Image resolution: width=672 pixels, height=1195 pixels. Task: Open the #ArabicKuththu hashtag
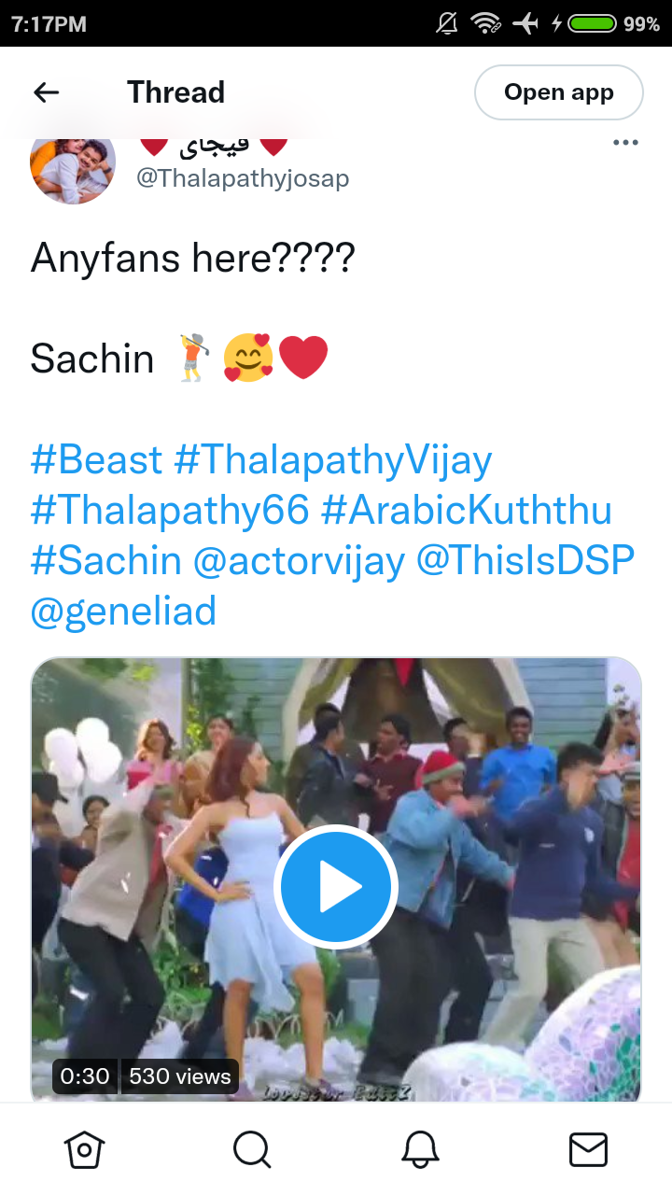point(466,511)
